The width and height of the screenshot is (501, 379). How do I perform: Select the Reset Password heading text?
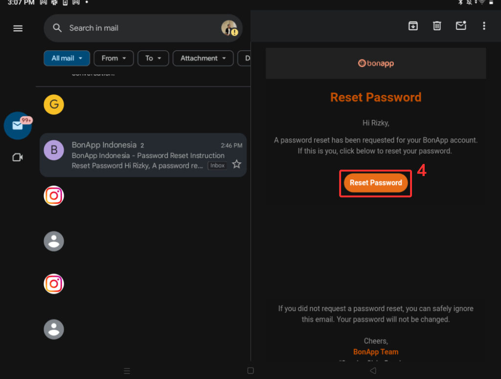click(376, 97)
